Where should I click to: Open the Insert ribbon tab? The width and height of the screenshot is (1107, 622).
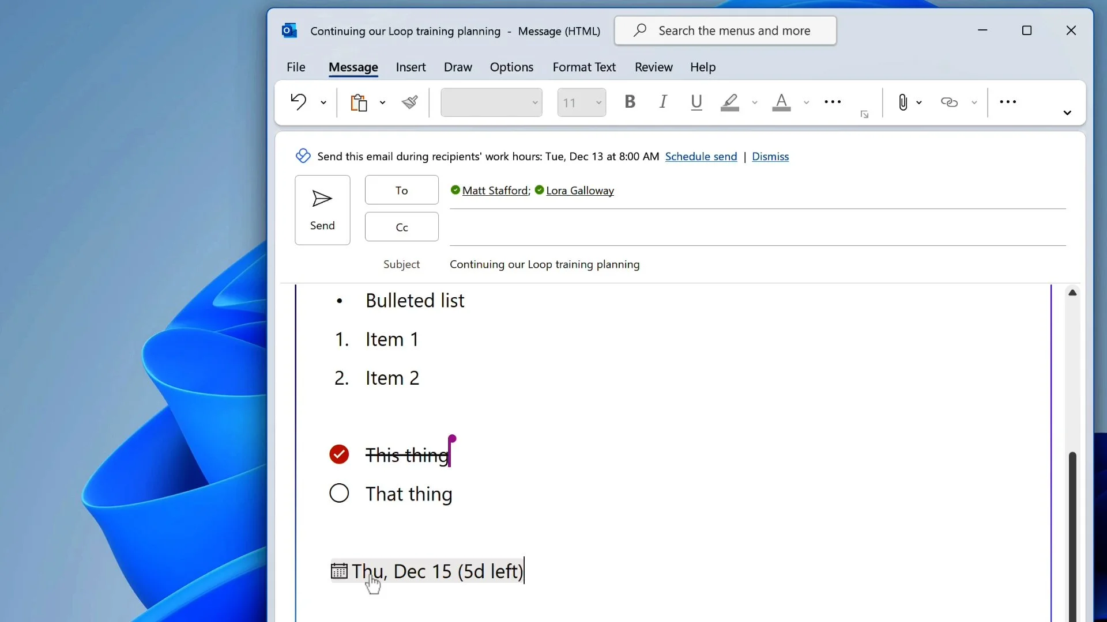pos(411,67)
